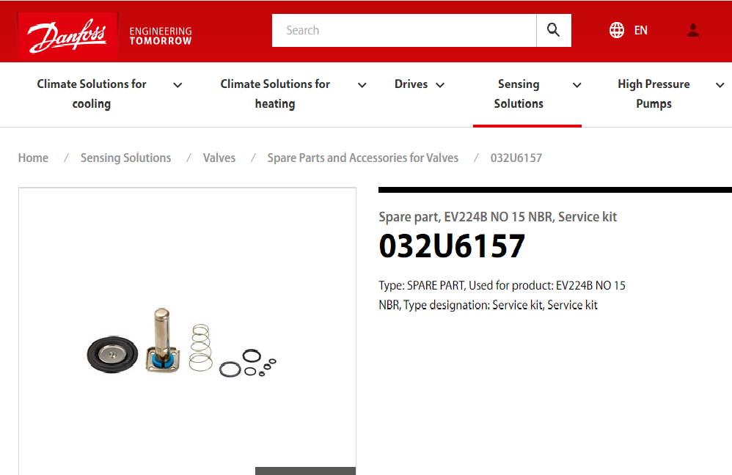Open Sensing Solutions breadcrumb link
Image resolution: width=732 pixels, height=475 pixels.
pos(125,158)
